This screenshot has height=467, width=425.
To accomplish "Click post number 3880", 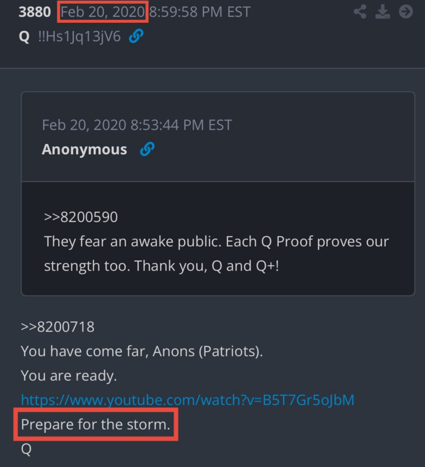I will 35,12.
